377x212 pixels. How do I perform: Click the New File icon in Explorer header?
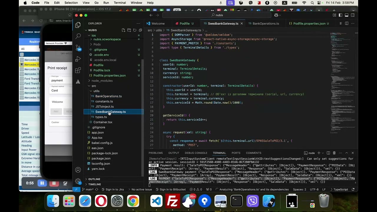[123, 30]
